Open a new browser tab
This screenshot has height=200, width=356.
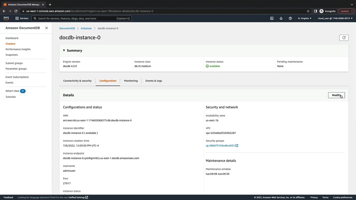pos(50,4)
